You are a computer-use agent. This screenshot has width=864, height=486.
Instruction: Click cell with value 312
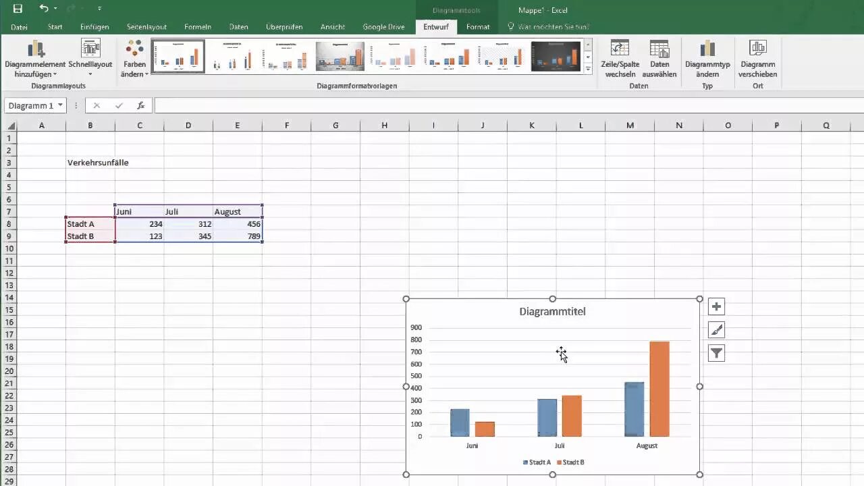click(188, 224)
